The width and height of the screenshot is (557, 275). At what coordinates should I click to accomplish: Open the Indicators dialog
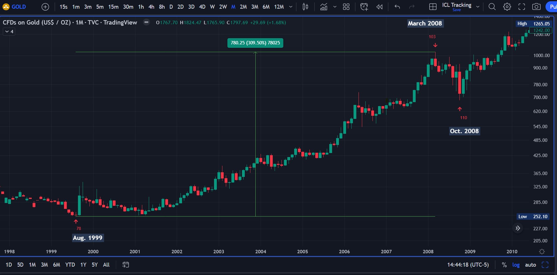point(324,7)
